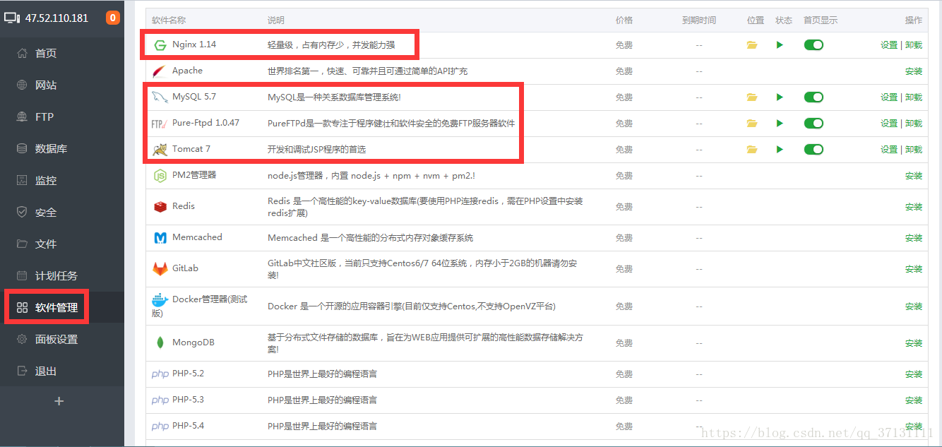942x447 pixels.
Task: Toggle Pure-Ftpd homepage display switch
Action: tap(813, 124)
